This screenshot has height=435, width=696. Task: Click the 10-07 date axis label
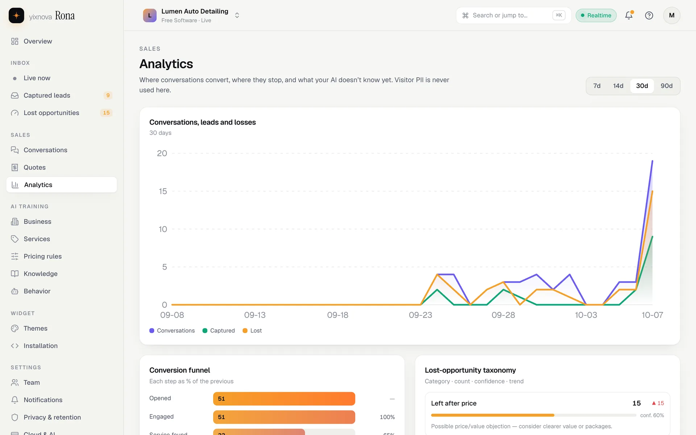(652, 315)
